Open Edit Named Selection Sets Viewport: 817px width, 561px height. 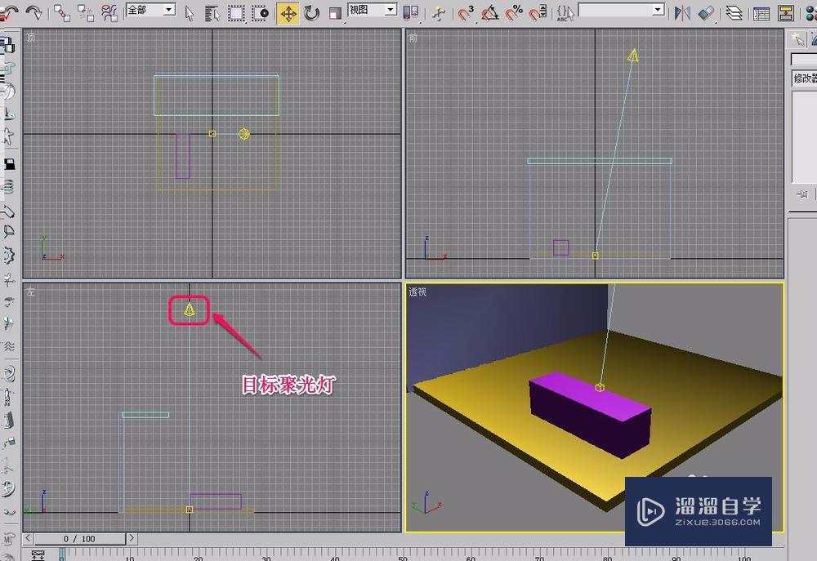tap(565, 12)
